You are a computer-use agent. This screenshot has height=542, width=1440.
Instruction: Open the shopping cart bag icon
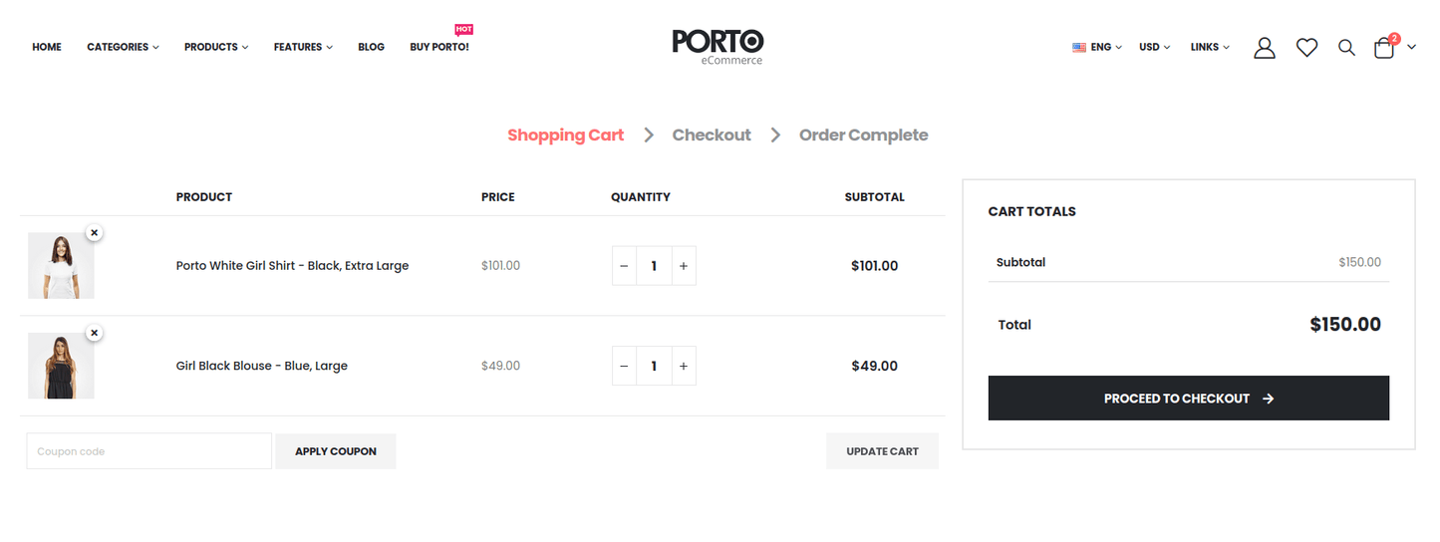pyautogui.click(x=1384, y=47)
